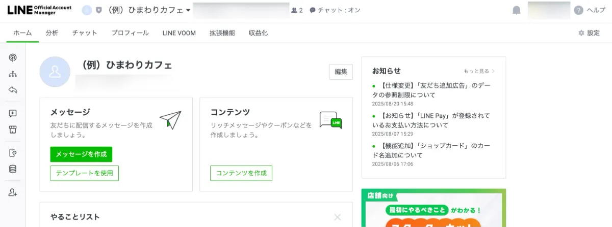This screenshot has width=612, height=227.
Task: Open the broadcast icon in left sidebar
Action: coord(13,58)
